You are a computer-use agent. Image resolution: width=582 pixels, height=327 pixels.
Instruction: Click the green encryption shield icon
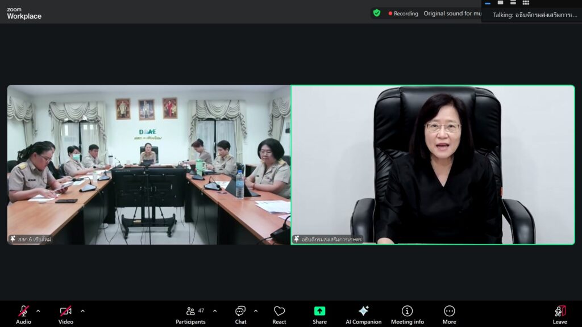pyautogui.click(x=376, y=13)
